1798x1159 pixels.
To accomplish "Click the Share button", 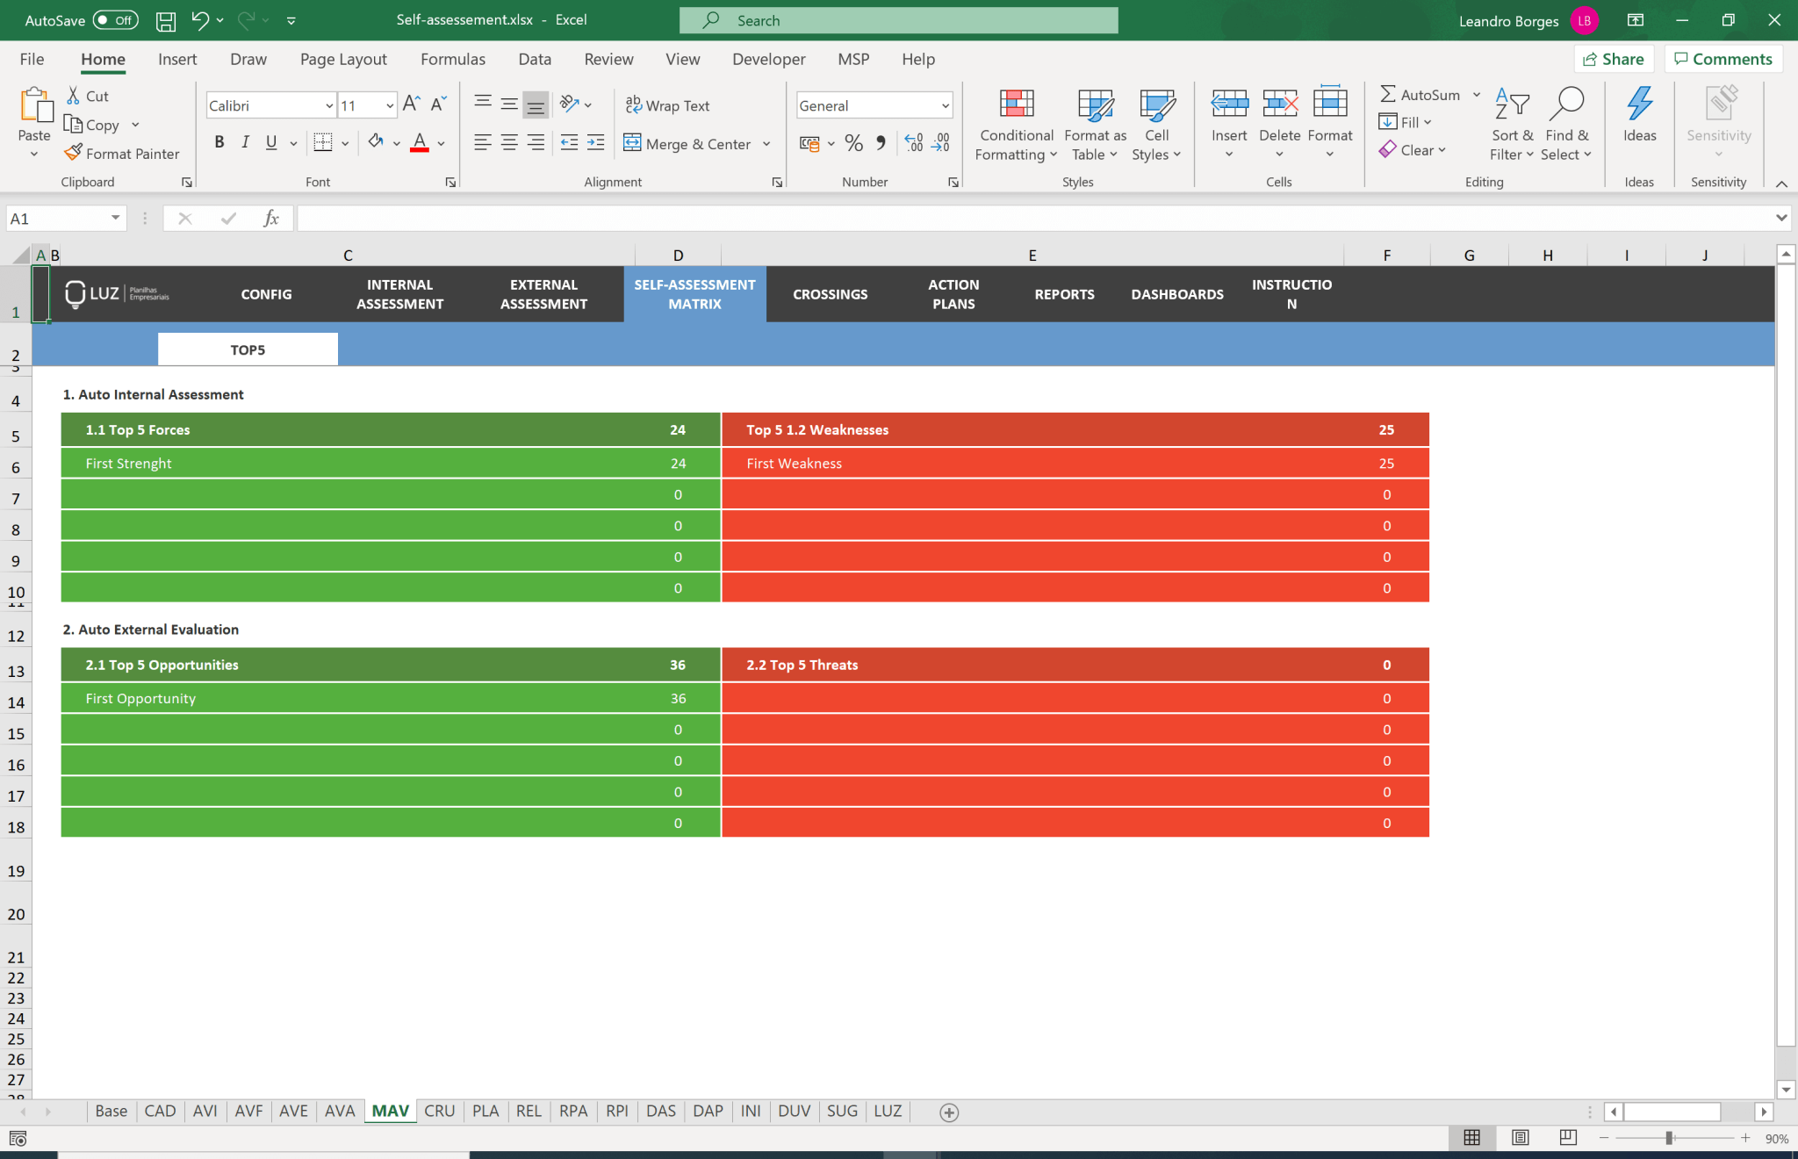I will click(1615, 59).
